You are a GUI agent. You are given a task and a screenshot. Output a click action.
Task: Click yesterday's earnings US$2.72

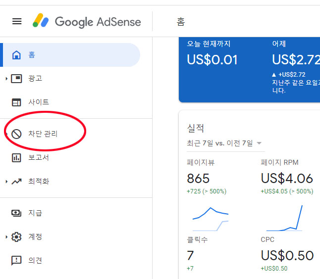(x=296, y=60)
